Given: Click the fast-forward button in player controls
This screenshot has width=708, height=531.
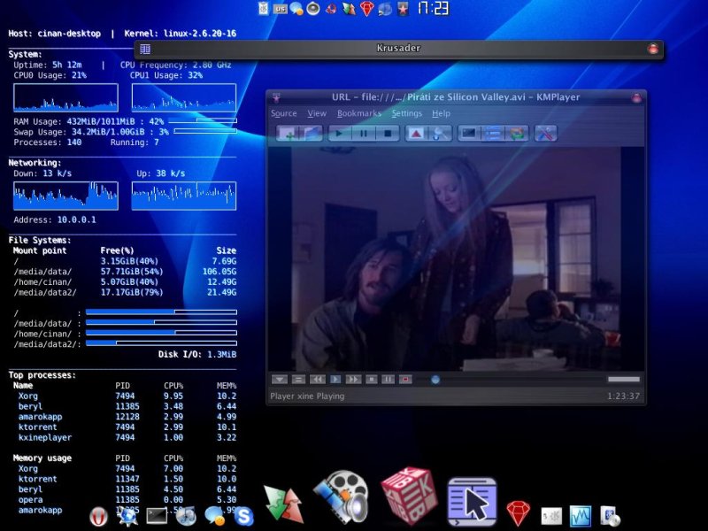Looking at the screenshot, I should [353, 380].
